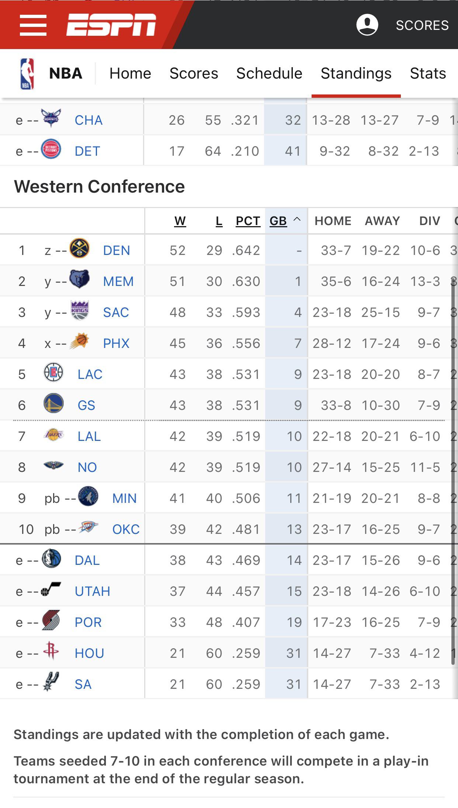Image resolution: width=458 pixels, height=808 pixels.
Task: Switch to the Schedule tab
Action: (x=269, y=73)
